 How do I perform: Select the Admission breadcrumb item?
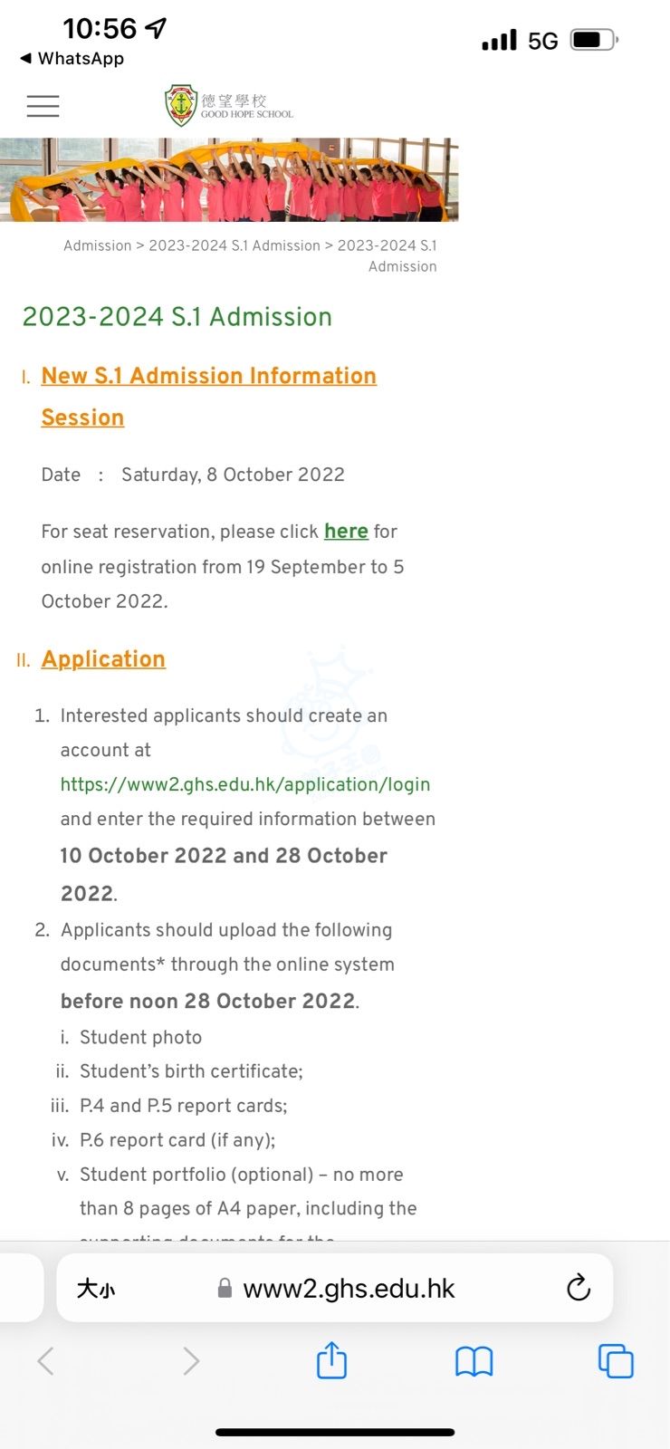(x=97, y=245)
